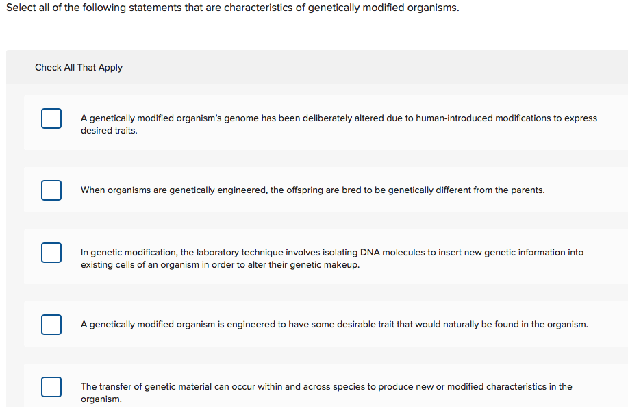Select the statement about engineered desirable traits
Image resolution: width=628 pixels, height=415 pixels.
[334, 324]
